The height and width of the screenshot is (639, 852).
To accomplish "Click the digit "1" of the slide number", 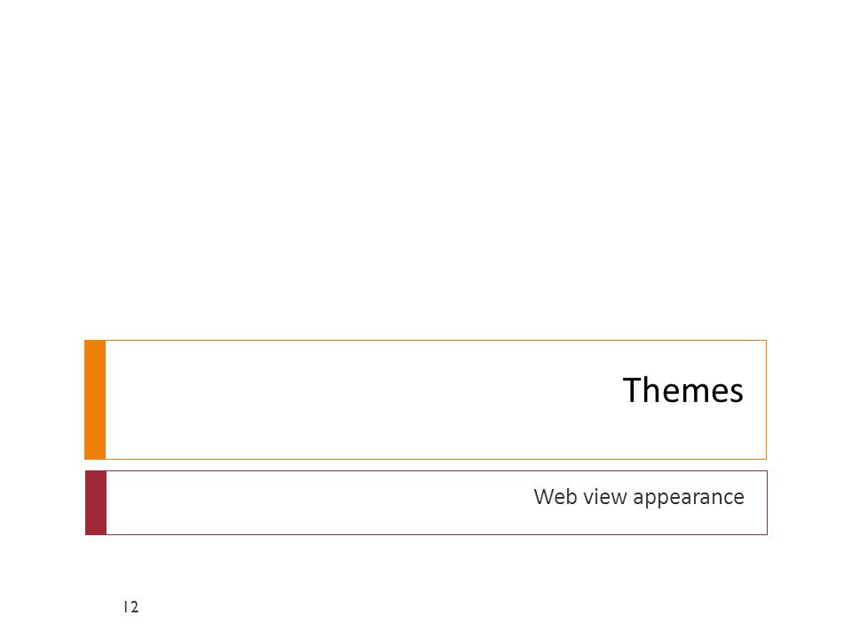I will point(125,607).
